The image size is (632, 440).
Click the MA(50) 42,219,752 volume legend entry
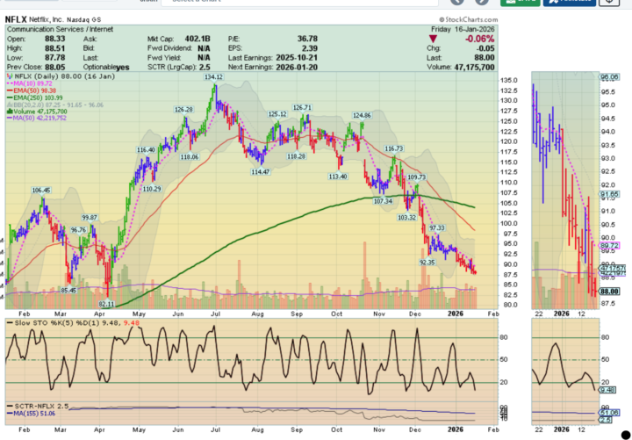coord(37,119)
